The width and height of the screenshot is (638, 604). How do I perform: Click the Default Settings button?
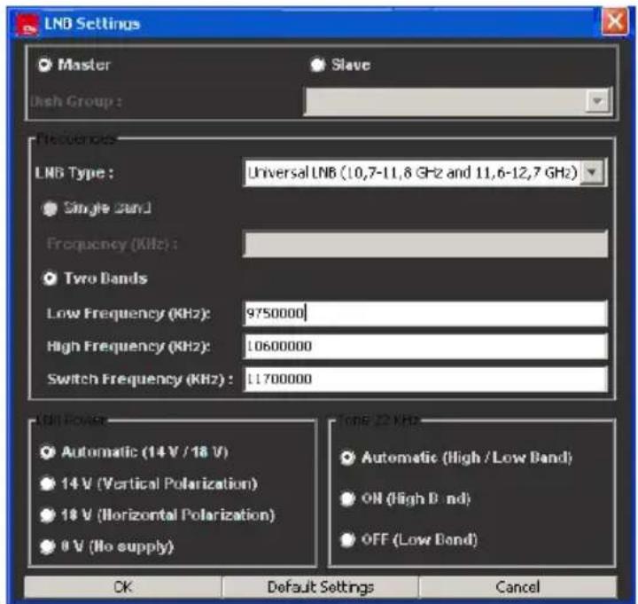coord(320,587)
